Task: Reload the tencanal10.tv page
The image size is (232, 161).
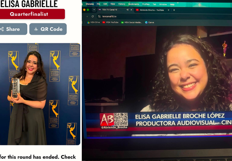Action: click(x=92, y=16)
